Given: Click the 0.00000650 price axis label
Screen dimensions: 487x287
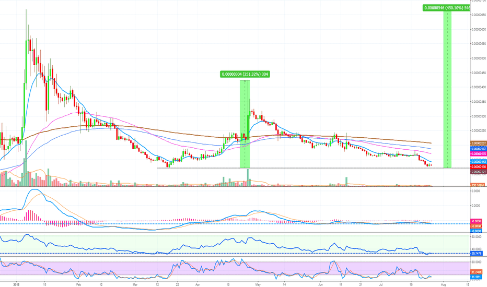Looking at the screenshot, I should (479, 15).
